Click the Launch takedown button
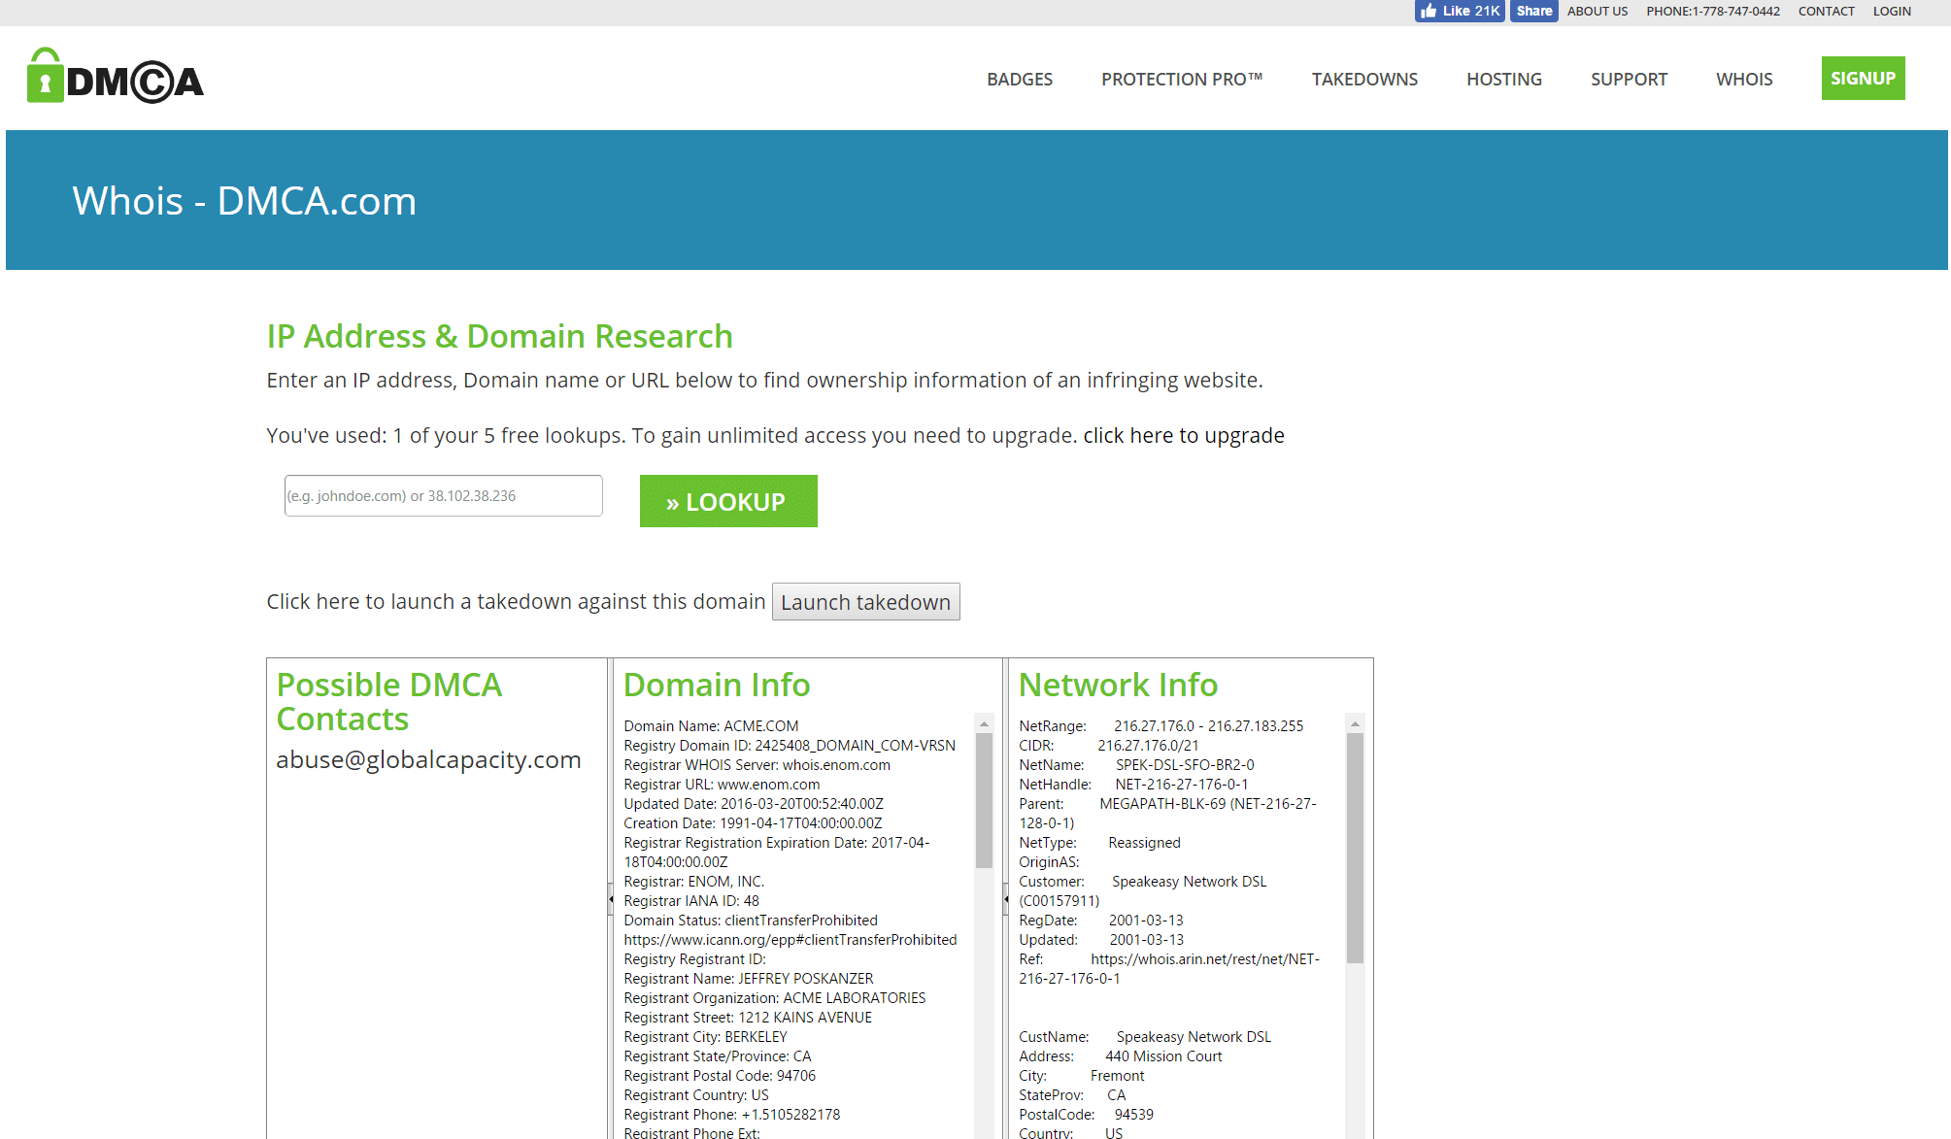The width and height of the screenshot is (1951, 1139). (866, 601)
